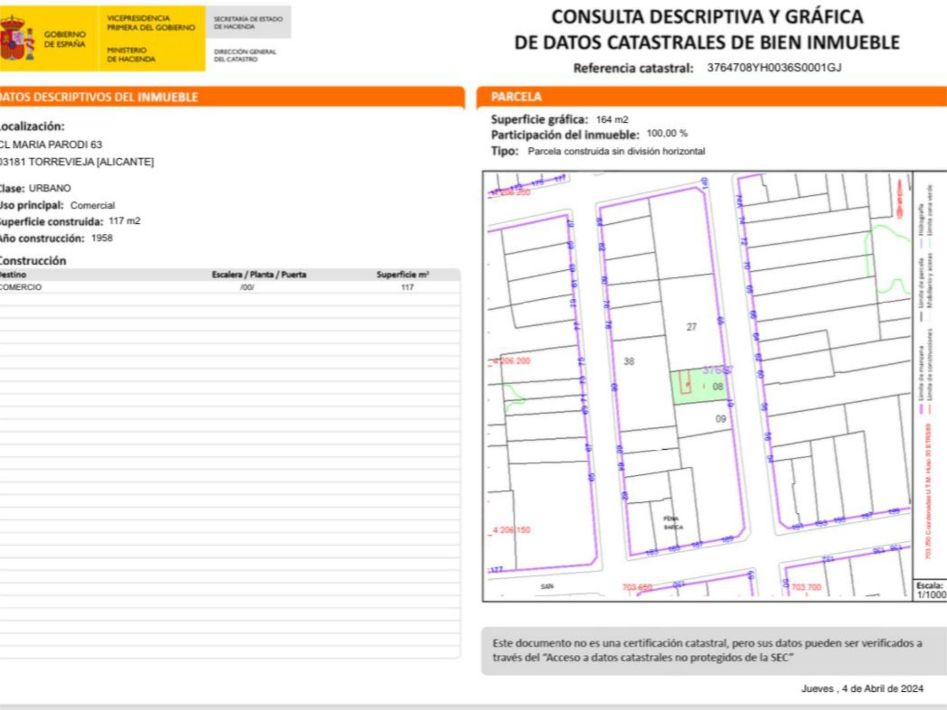Click participation value '100,00 %'
The image size is (947, 710).
667,133
